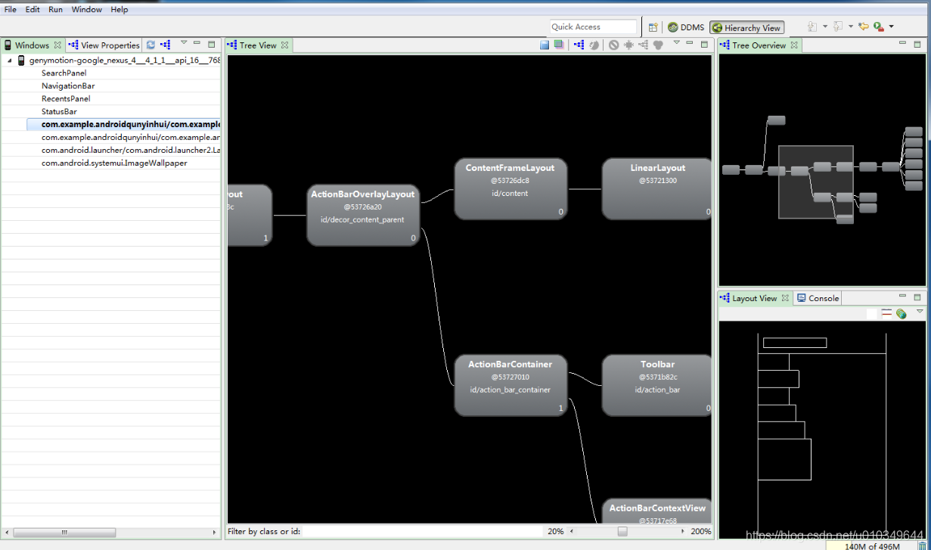Open the dropdown arrow beside the previous annotation icon
The image size is (931, 550).
point(850,26)
